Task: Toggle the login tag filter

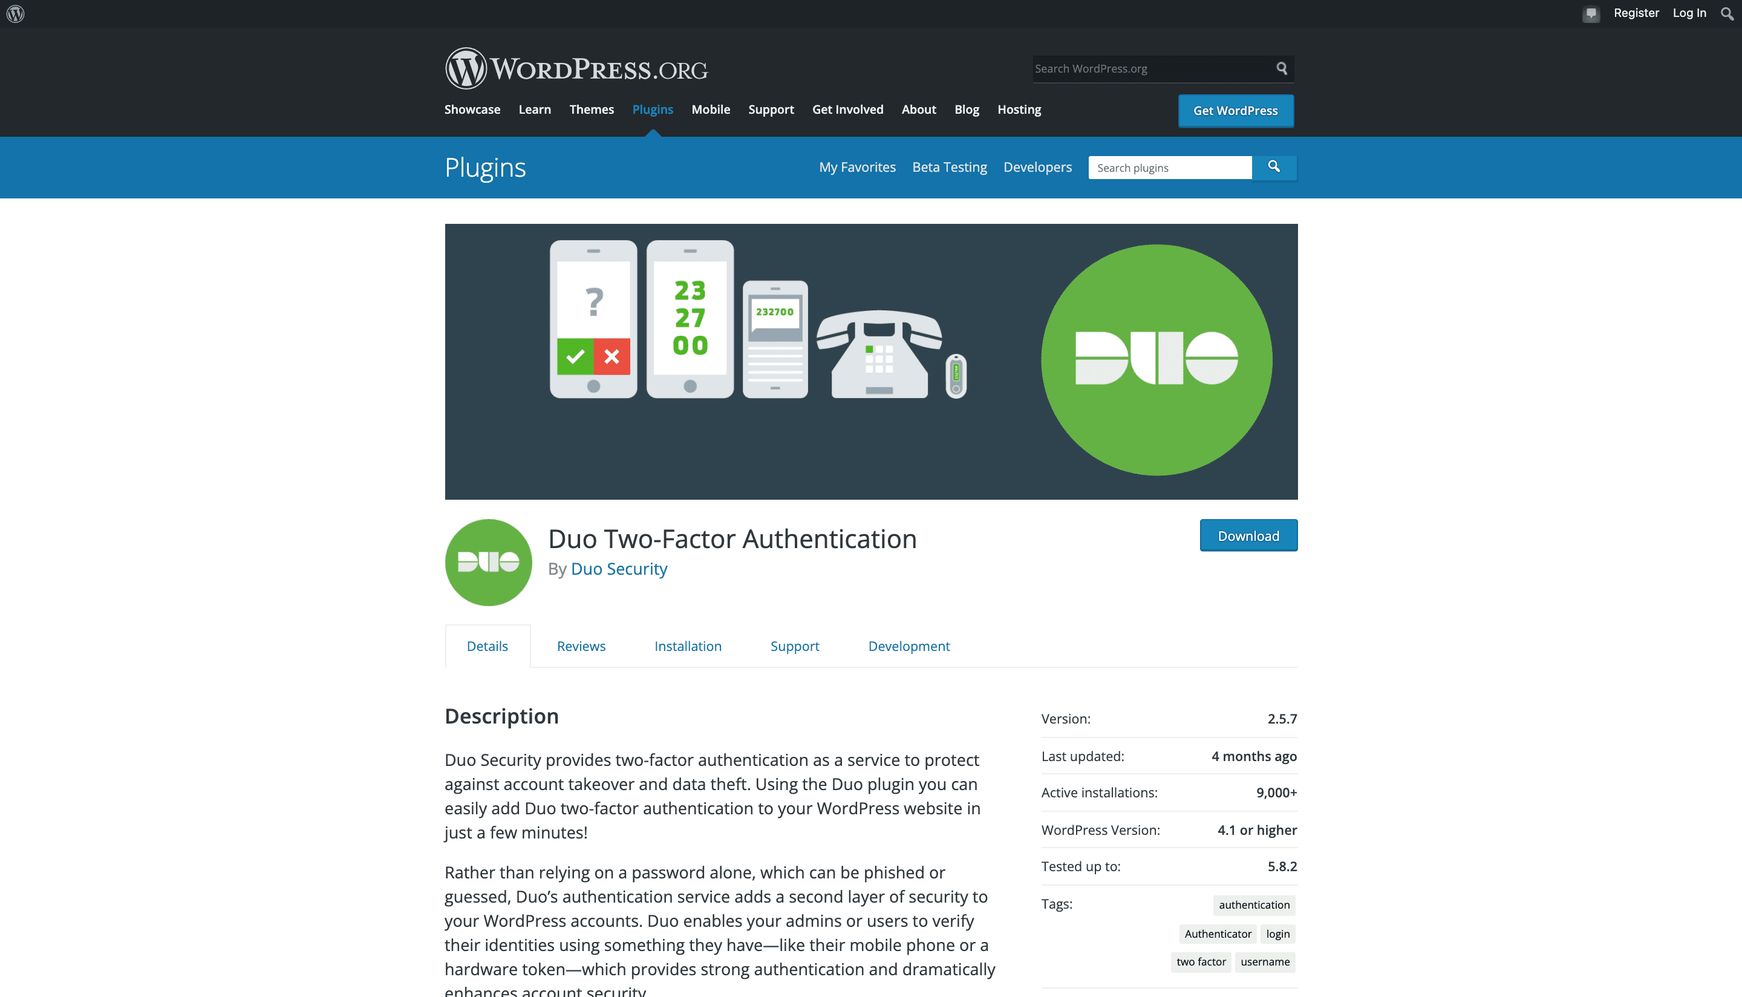Action: click(1278, 933)
